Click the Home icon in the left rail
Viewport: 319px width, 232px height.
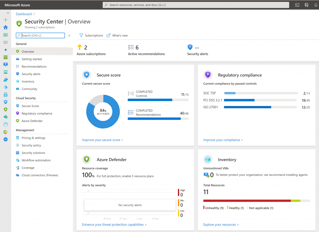click(5, 27)
